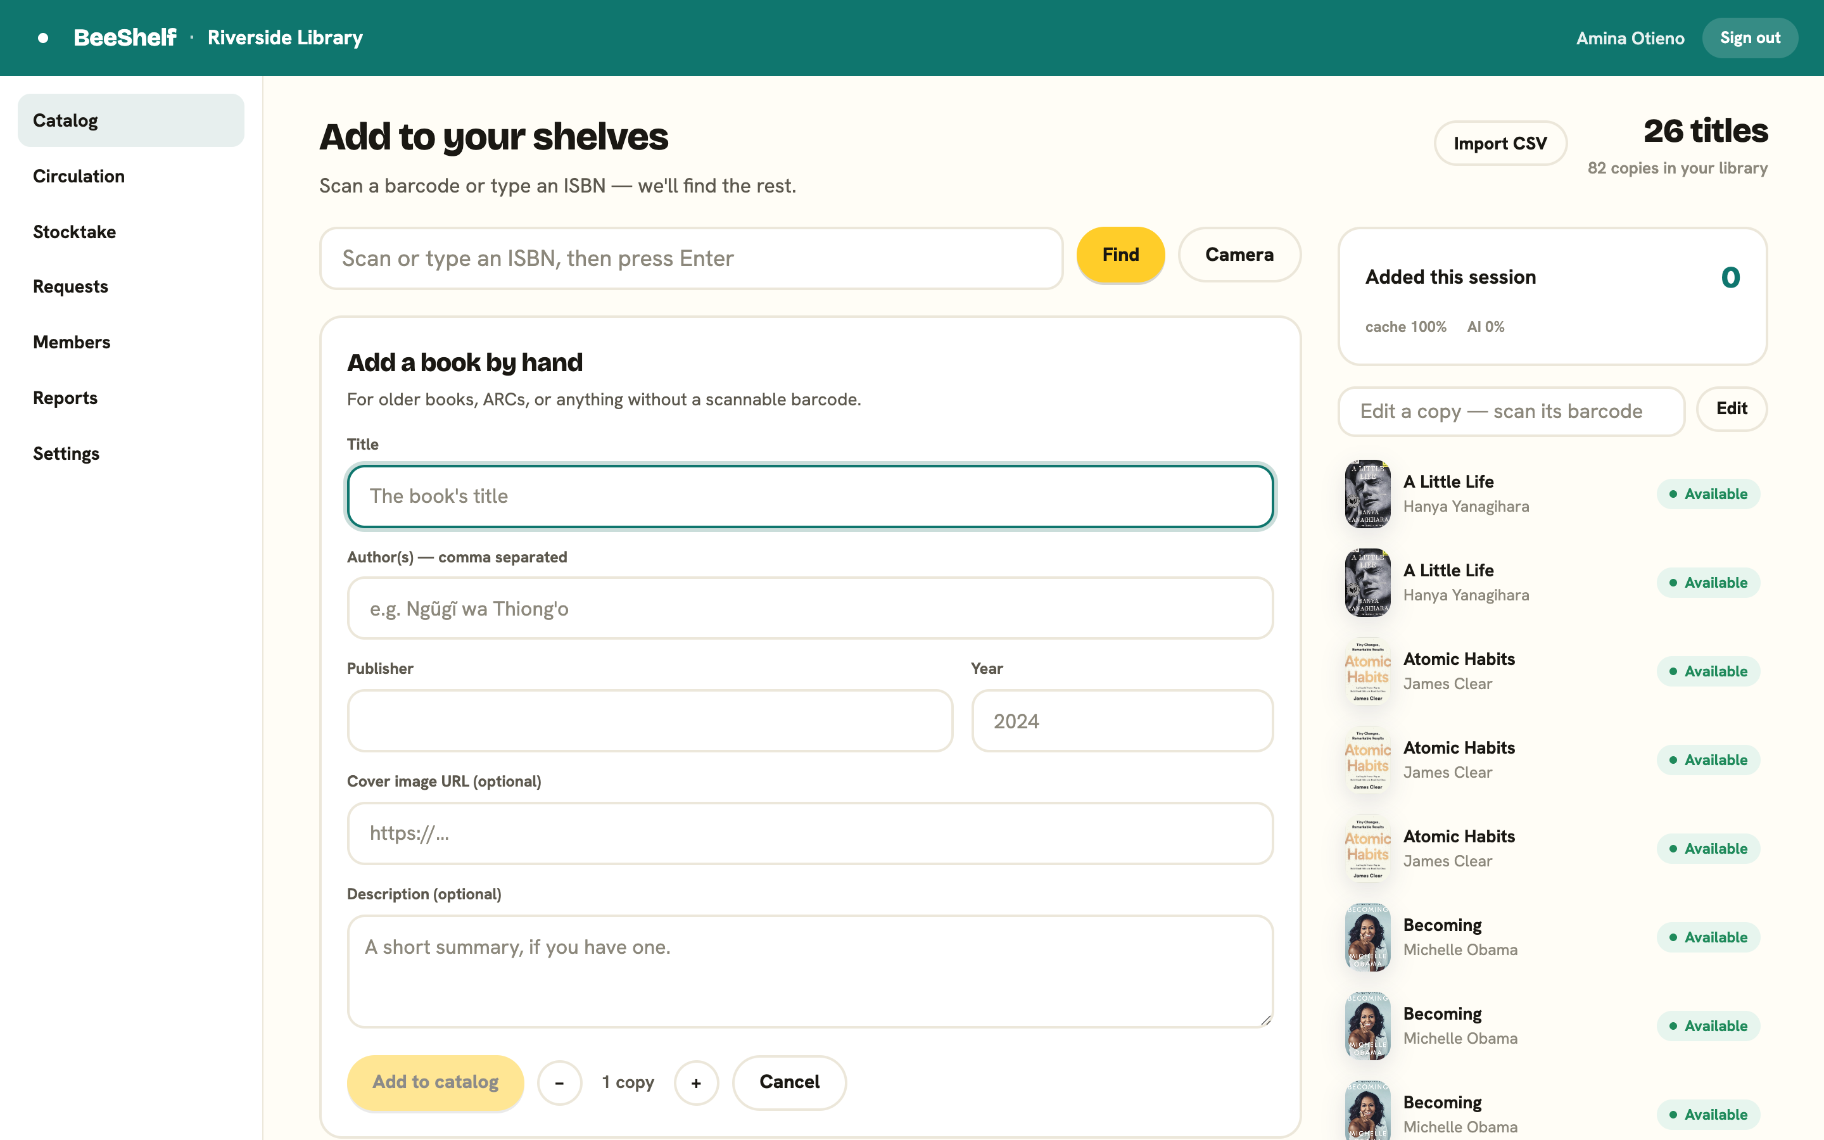Click the Added this session counter 0
Viewport: 1824px width, 1140px height.
tap(1730, 277)
